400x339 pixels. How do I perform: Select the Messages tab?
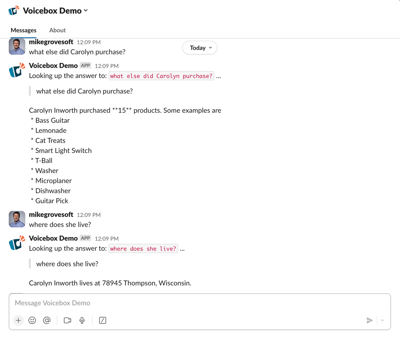pyautogui.click(x=23, y=30)
